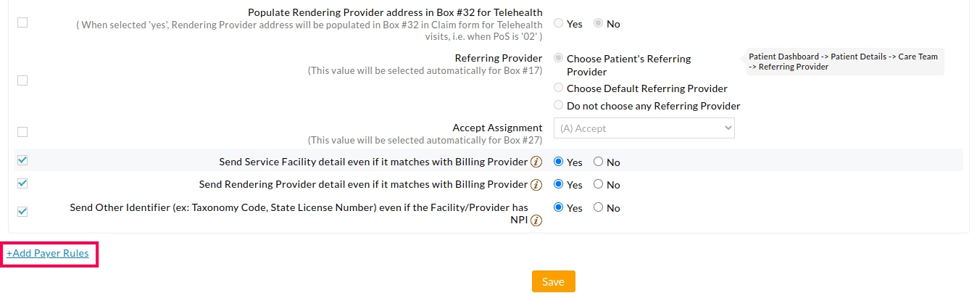
Task: Click the Save button
Action: pos(553,281)
